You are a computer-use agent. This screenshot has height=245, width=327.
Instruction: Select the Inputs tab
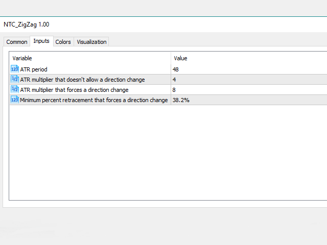tap(41, 41)
